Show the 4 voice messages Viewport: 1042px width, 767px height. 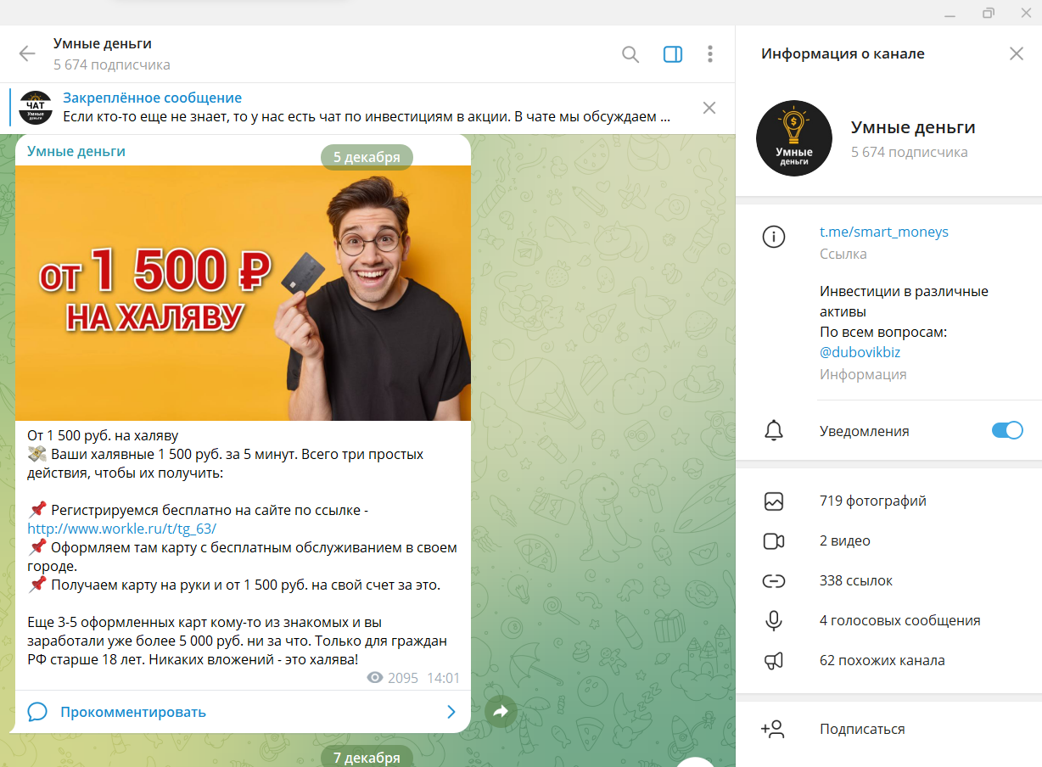899,620
